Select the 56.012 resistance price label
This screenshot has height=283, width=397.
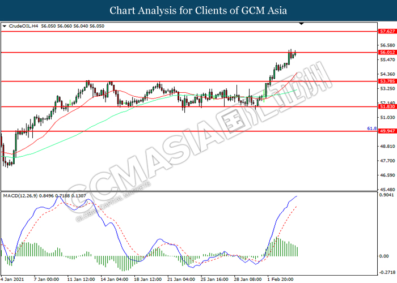[387, 52]
